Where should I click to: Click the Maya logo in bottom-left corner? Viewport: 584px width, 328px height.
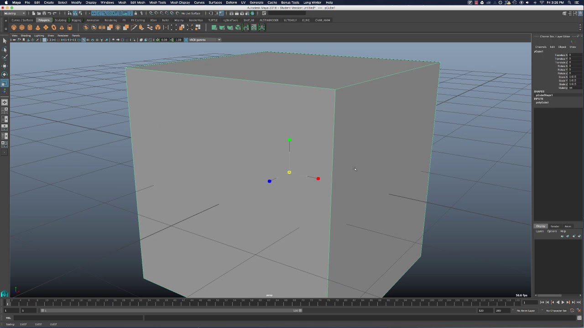click(5, 294)
